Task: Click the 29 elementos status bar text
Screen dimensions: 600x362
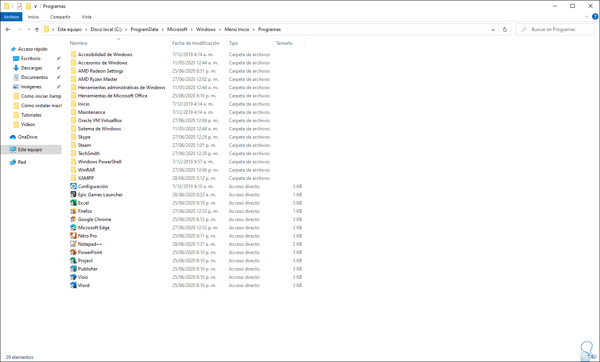Action: point(20,357)
